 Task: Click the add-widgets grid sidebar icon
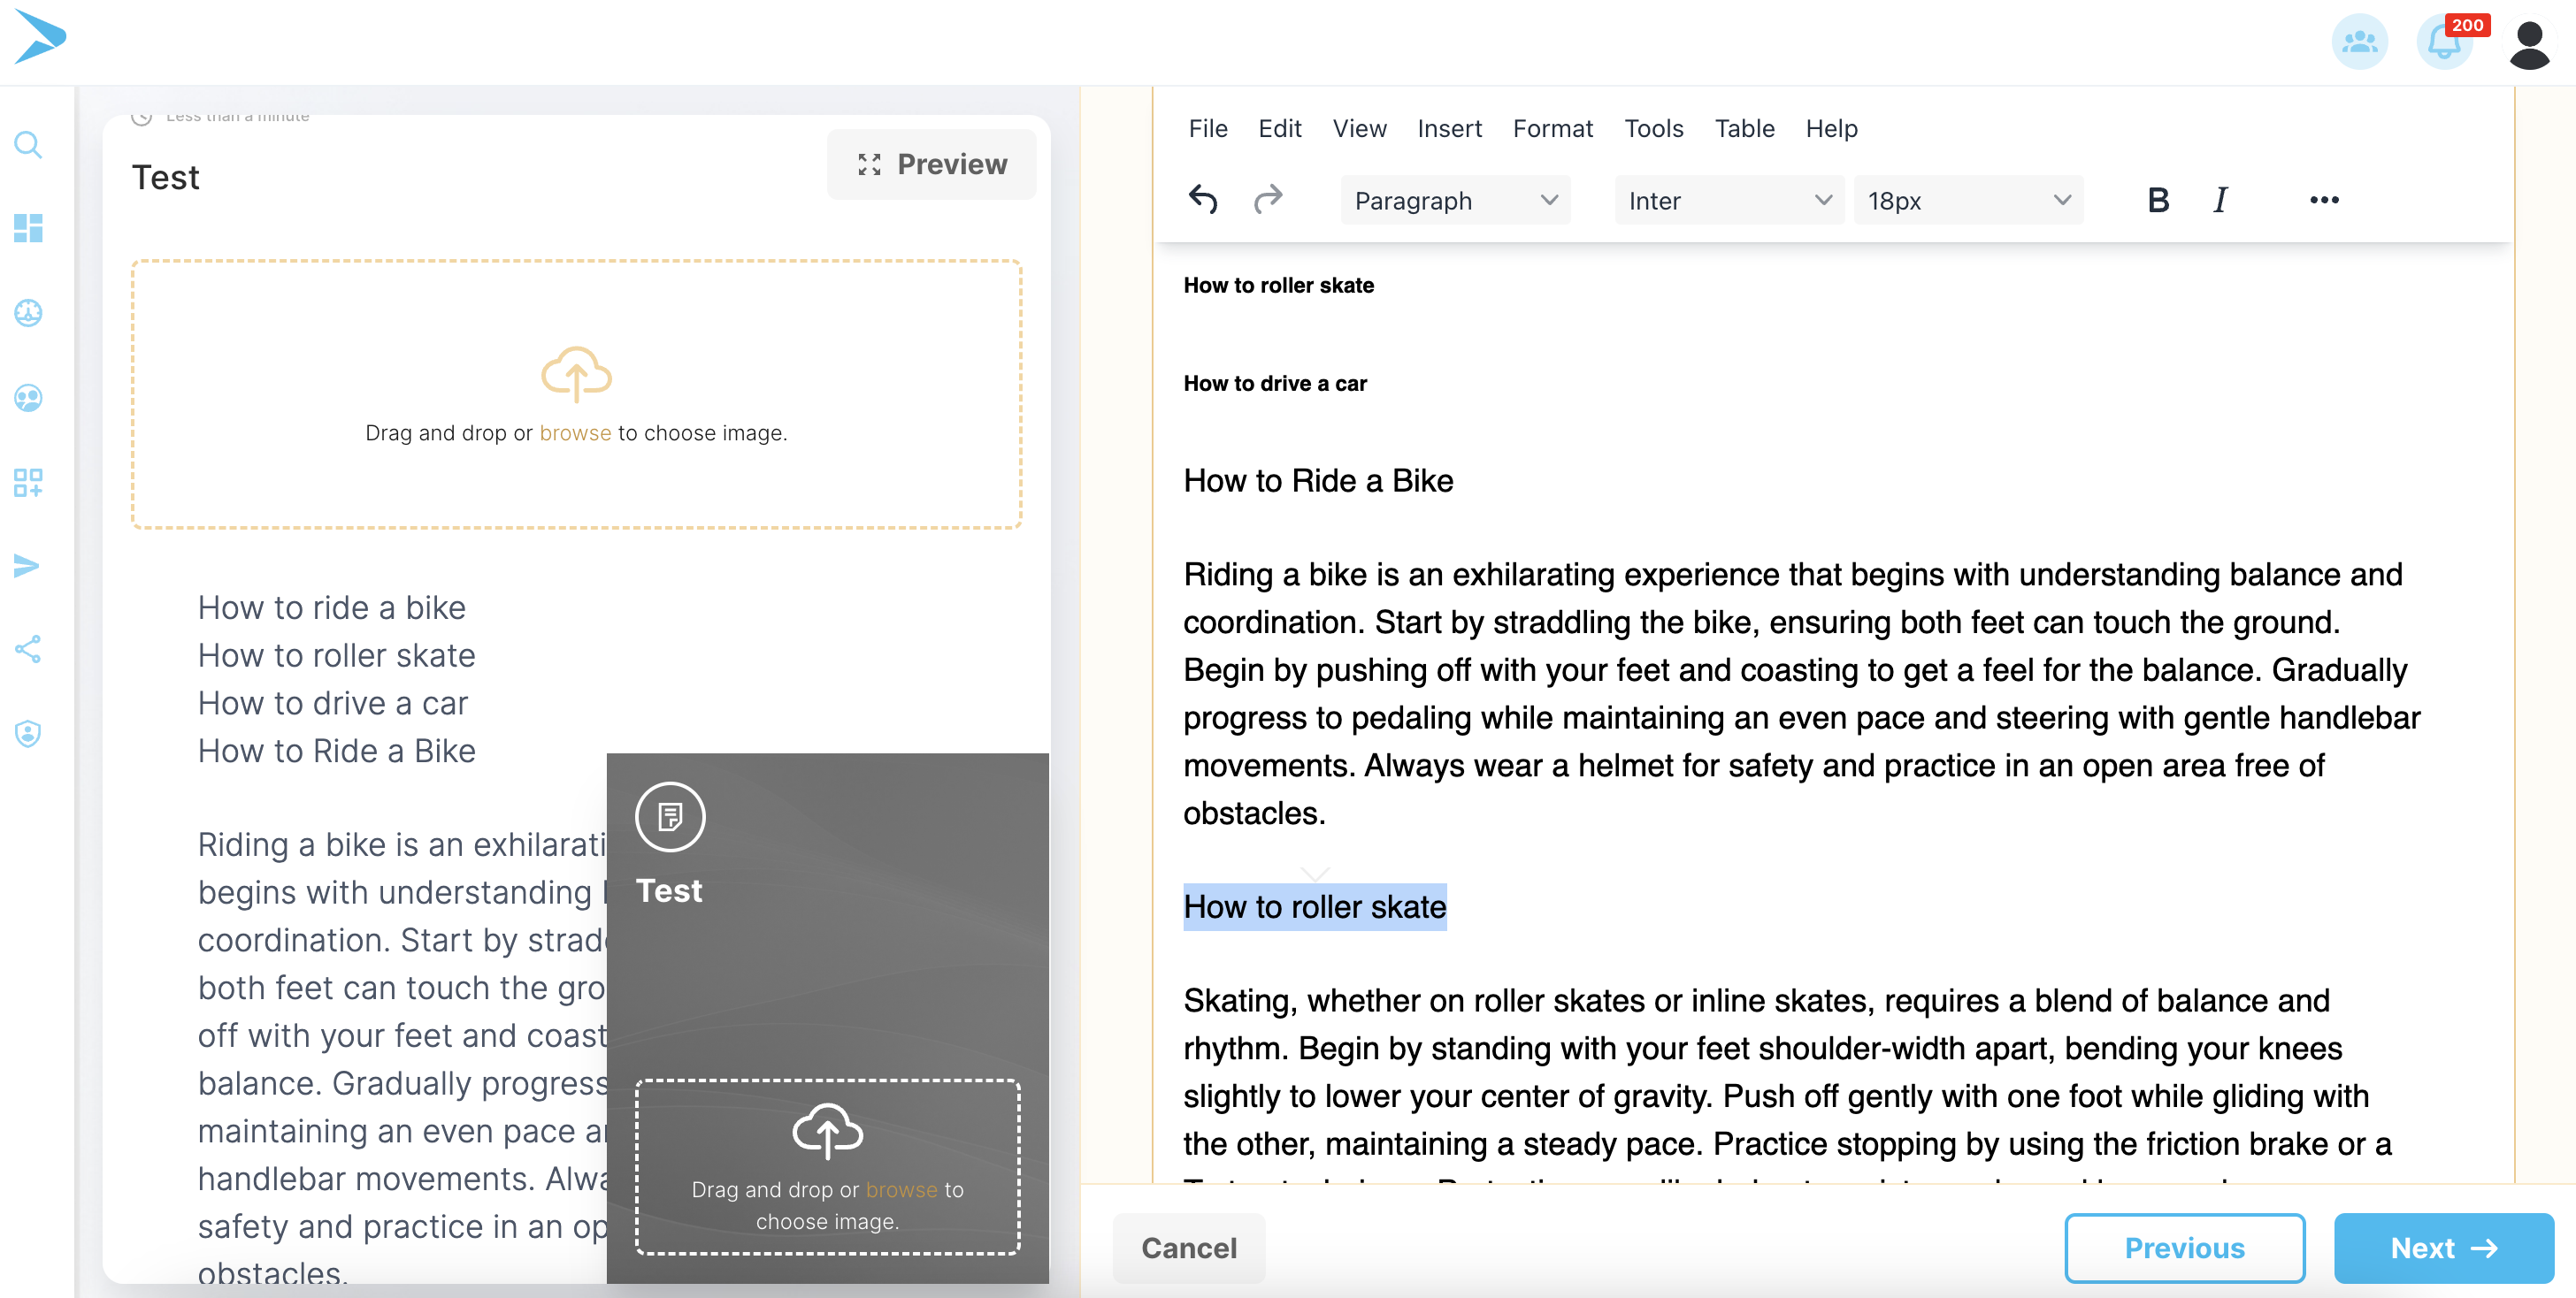[x=28, y=483]
